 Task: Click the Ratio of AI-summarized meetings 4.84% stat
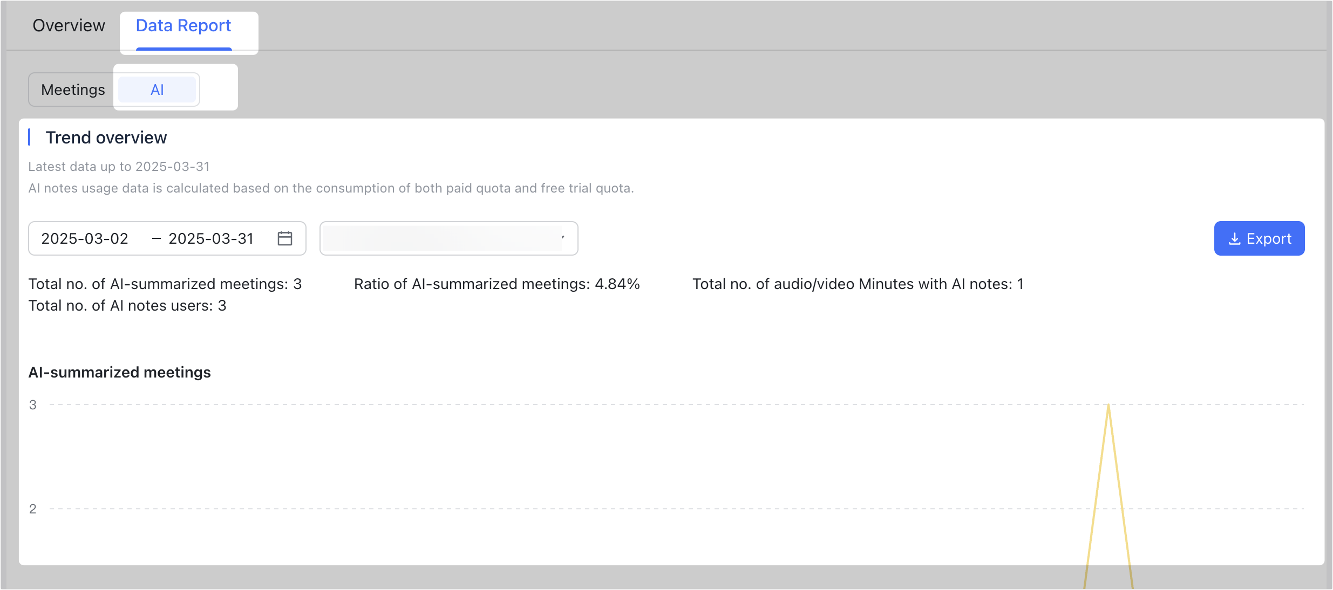click(x=497, y=284)
